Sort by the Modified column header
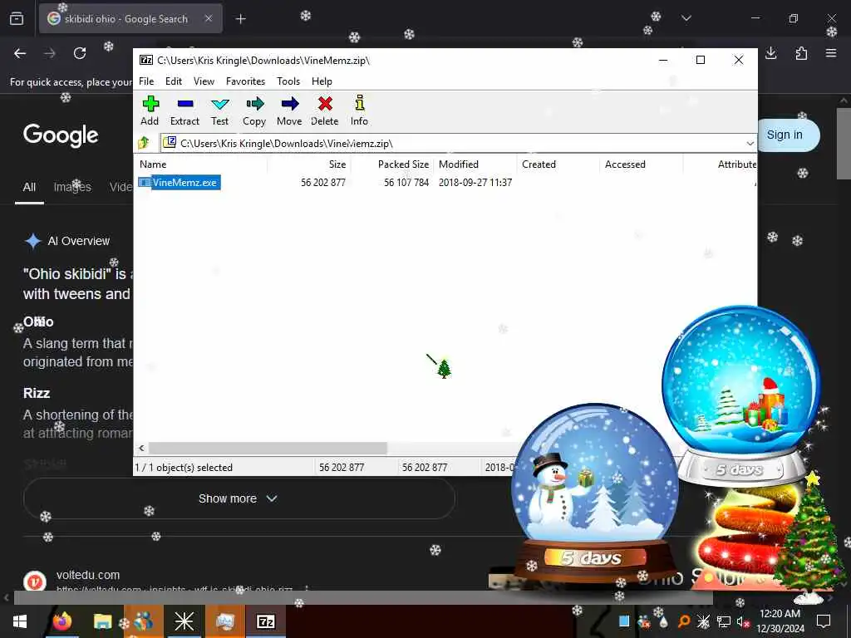Image resolution: width=851 pixels, height=638 pixels. 459,164
